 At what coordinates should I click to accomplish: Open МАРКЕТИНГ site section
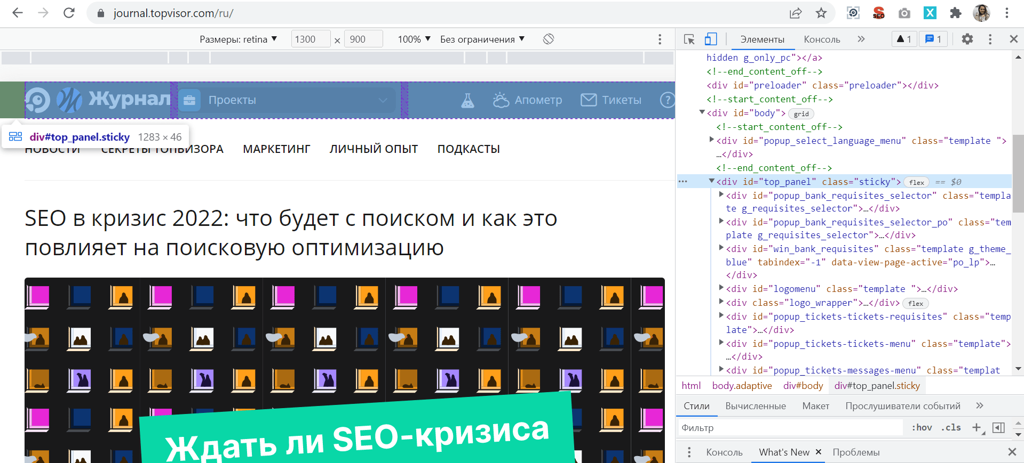click(x=276, y=149)
